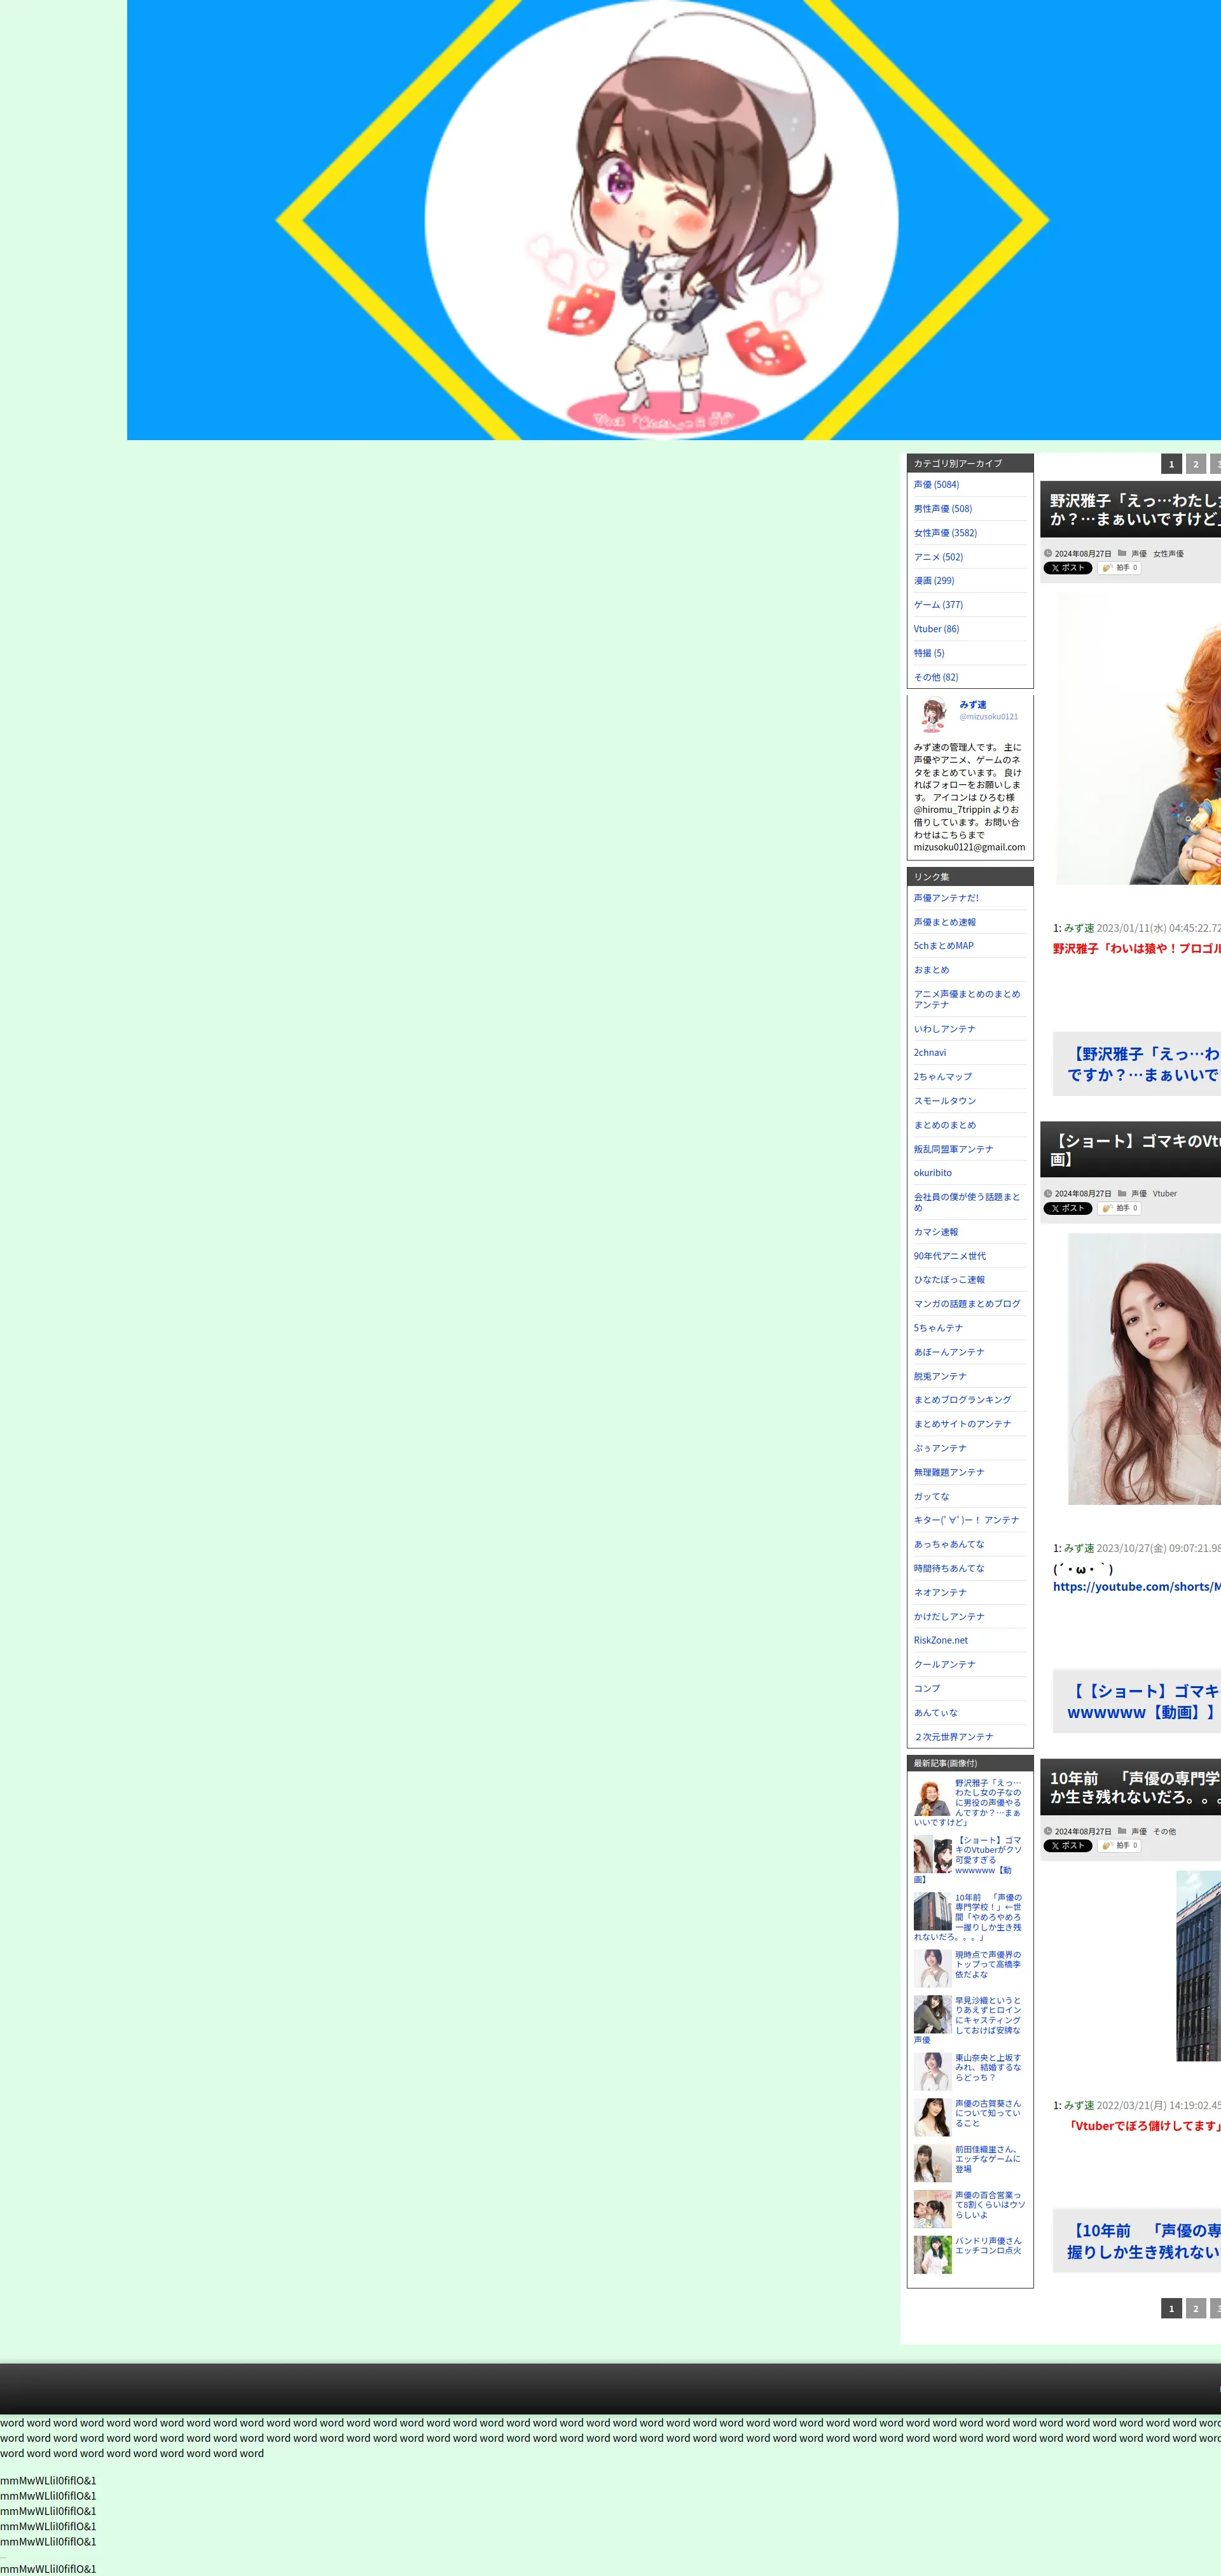1221x2576 pixels.
Task: Click X post button on Gomaki Vtuber article
Action: [x=1067, y=1208]
